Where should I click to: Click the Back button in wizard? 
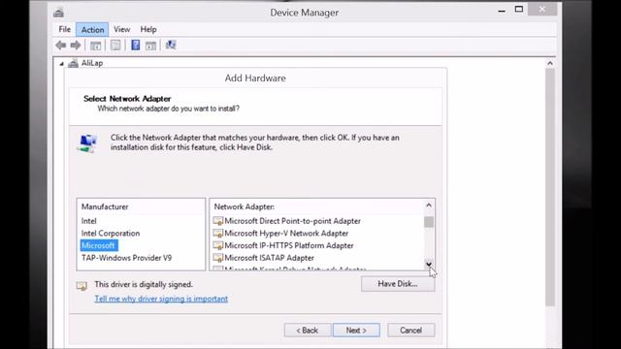point(308,331)
